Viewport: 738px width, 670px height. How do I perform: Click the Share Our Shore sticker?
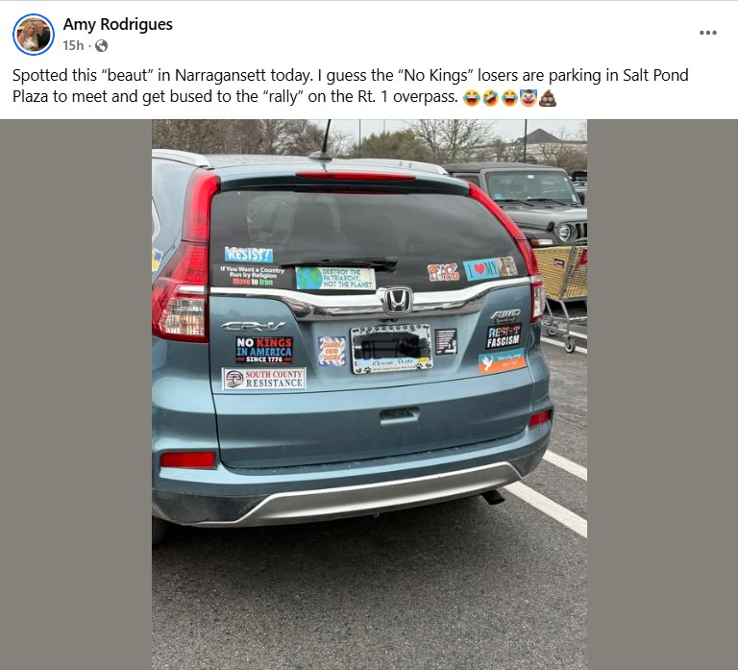332,351
